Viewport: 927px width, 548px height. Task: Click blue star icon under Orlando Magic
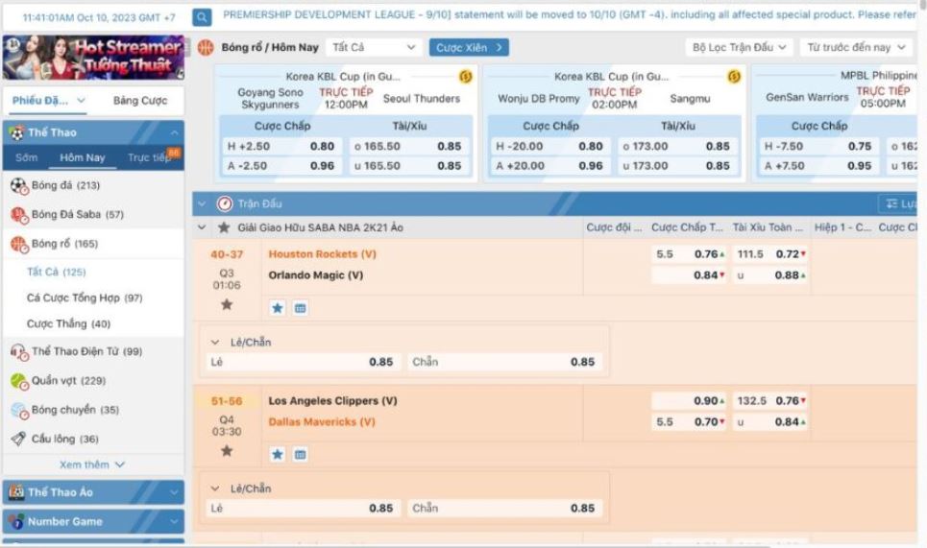point(278,308)
